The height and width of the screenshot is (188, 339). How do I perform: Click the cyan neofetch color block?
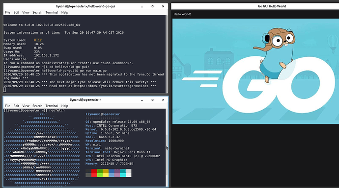[x=123, y=173]
